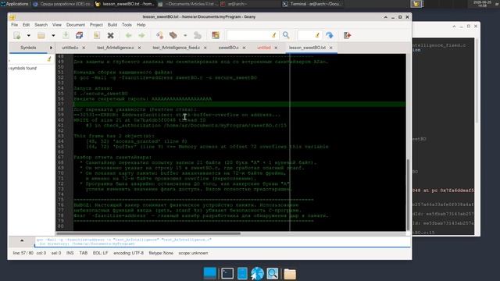Open the Search menu
This screenshot has height=281, width=500.
pos(41,24)
